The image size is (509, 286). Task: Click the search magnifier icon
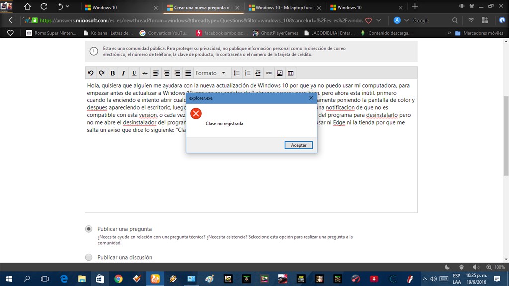tap(455, 20)
